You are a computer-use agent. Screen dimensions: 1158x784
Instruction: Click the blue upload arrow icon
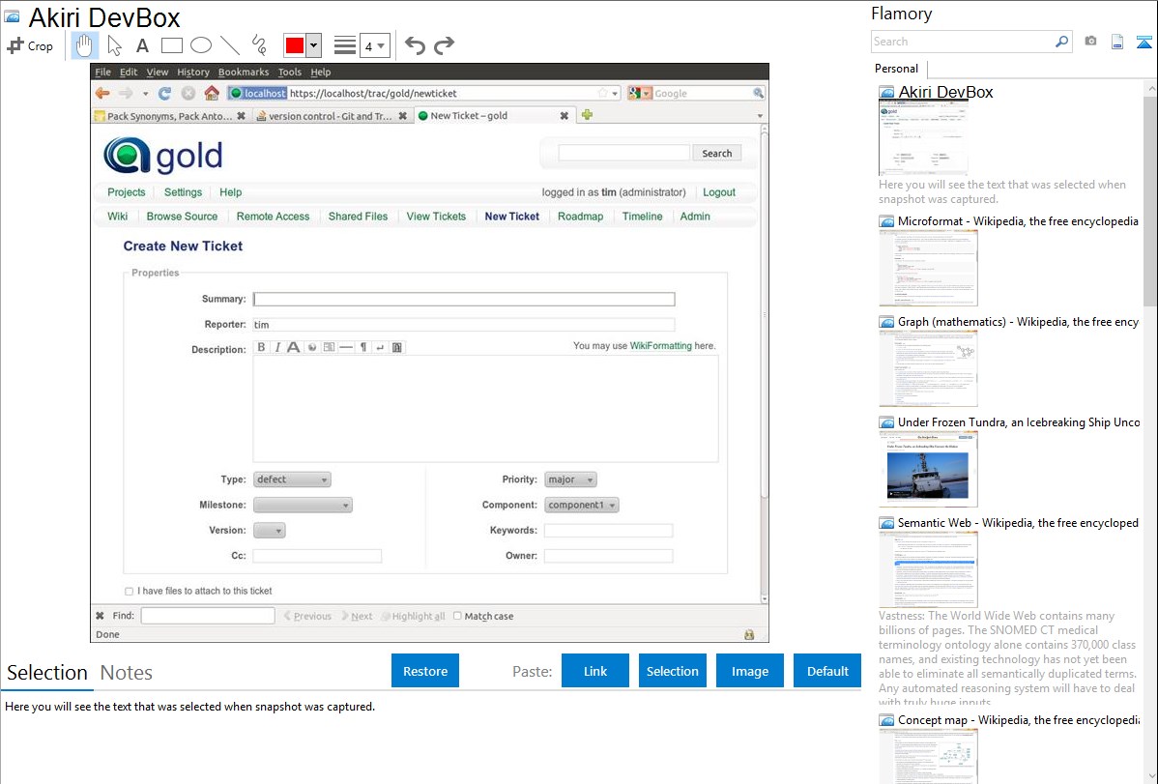1144,42
